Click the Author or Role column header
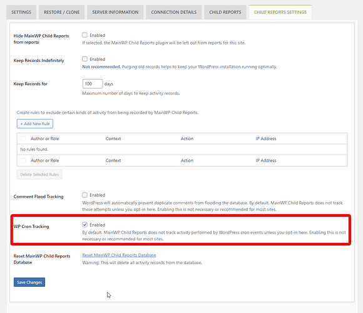The height and width of the screenshot is (313, 363). (44, 139)
